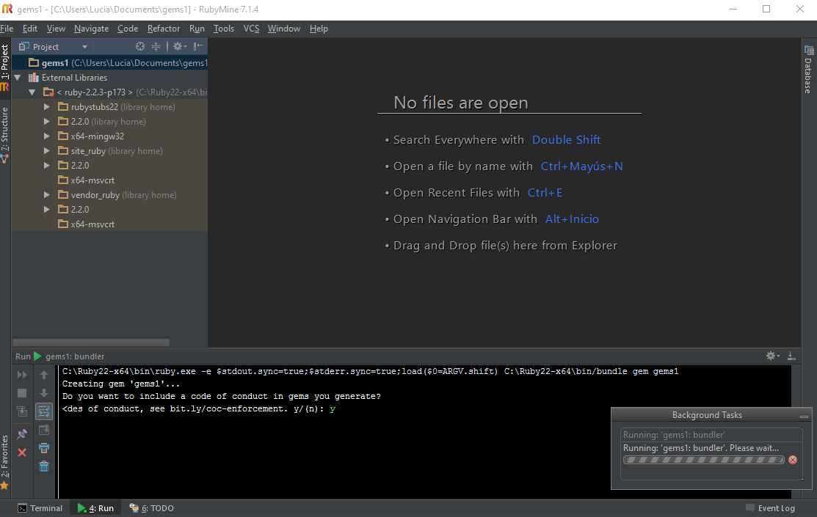This screenshot has height=517, width=817.
Task: Click 'Creating gem' line in the console
Action: (x=121, y=384)
